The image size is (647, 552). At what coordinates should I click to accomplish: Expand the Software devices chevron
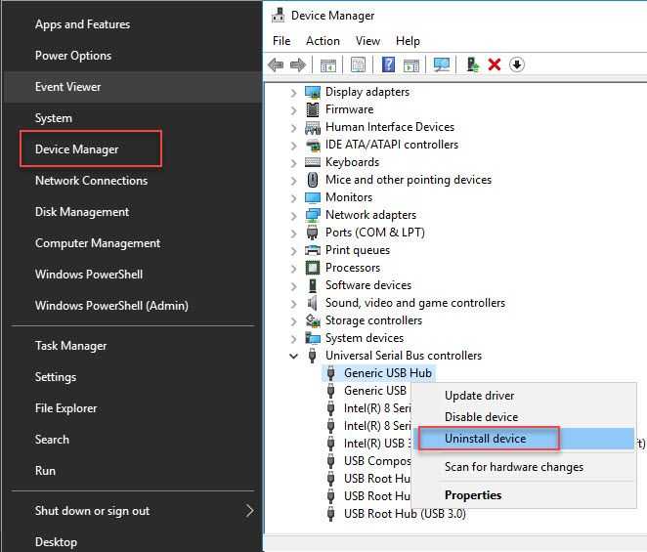tap(293, 286)
